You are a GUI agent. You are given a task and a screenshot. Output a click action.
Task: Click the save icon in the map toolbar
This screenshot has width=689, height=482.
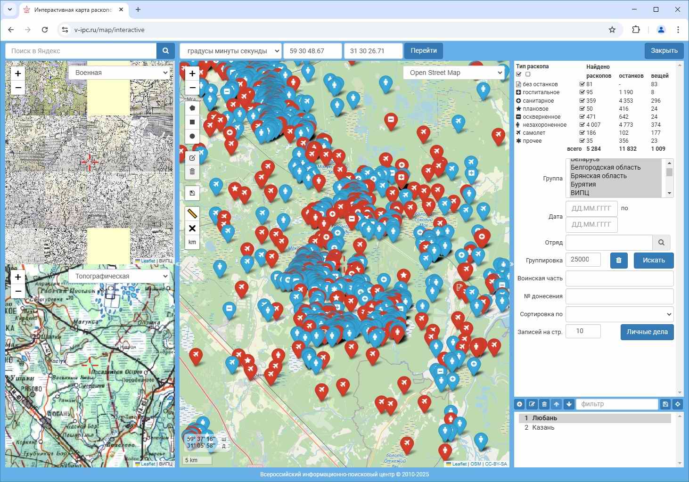tap(192, 193)
